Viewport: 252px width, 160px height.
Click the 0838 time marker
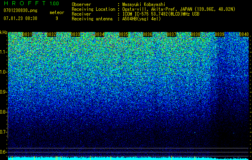click(196, 34)
